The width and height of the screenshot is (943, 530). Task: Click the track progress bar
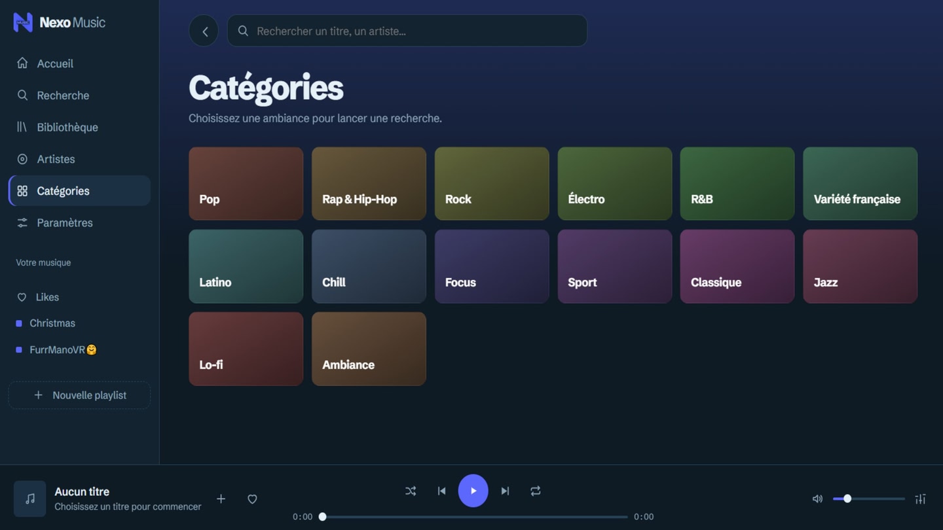coord(475,517)
